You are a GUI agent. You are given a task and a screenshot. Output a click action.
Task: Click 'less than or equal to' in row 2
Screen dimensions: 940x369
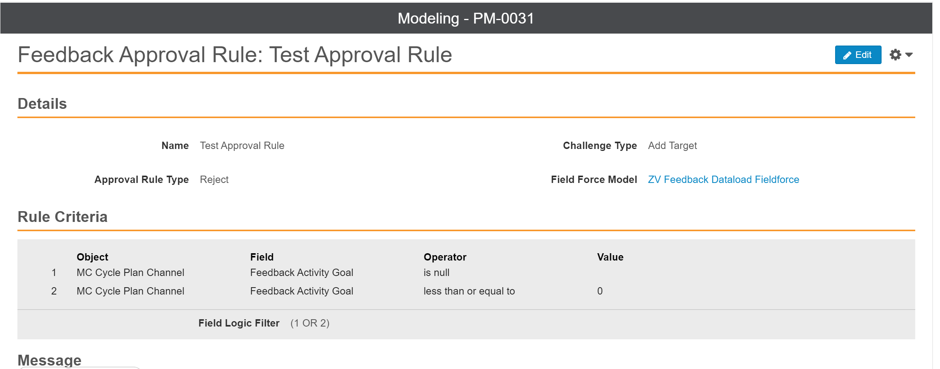pos(469,291)
